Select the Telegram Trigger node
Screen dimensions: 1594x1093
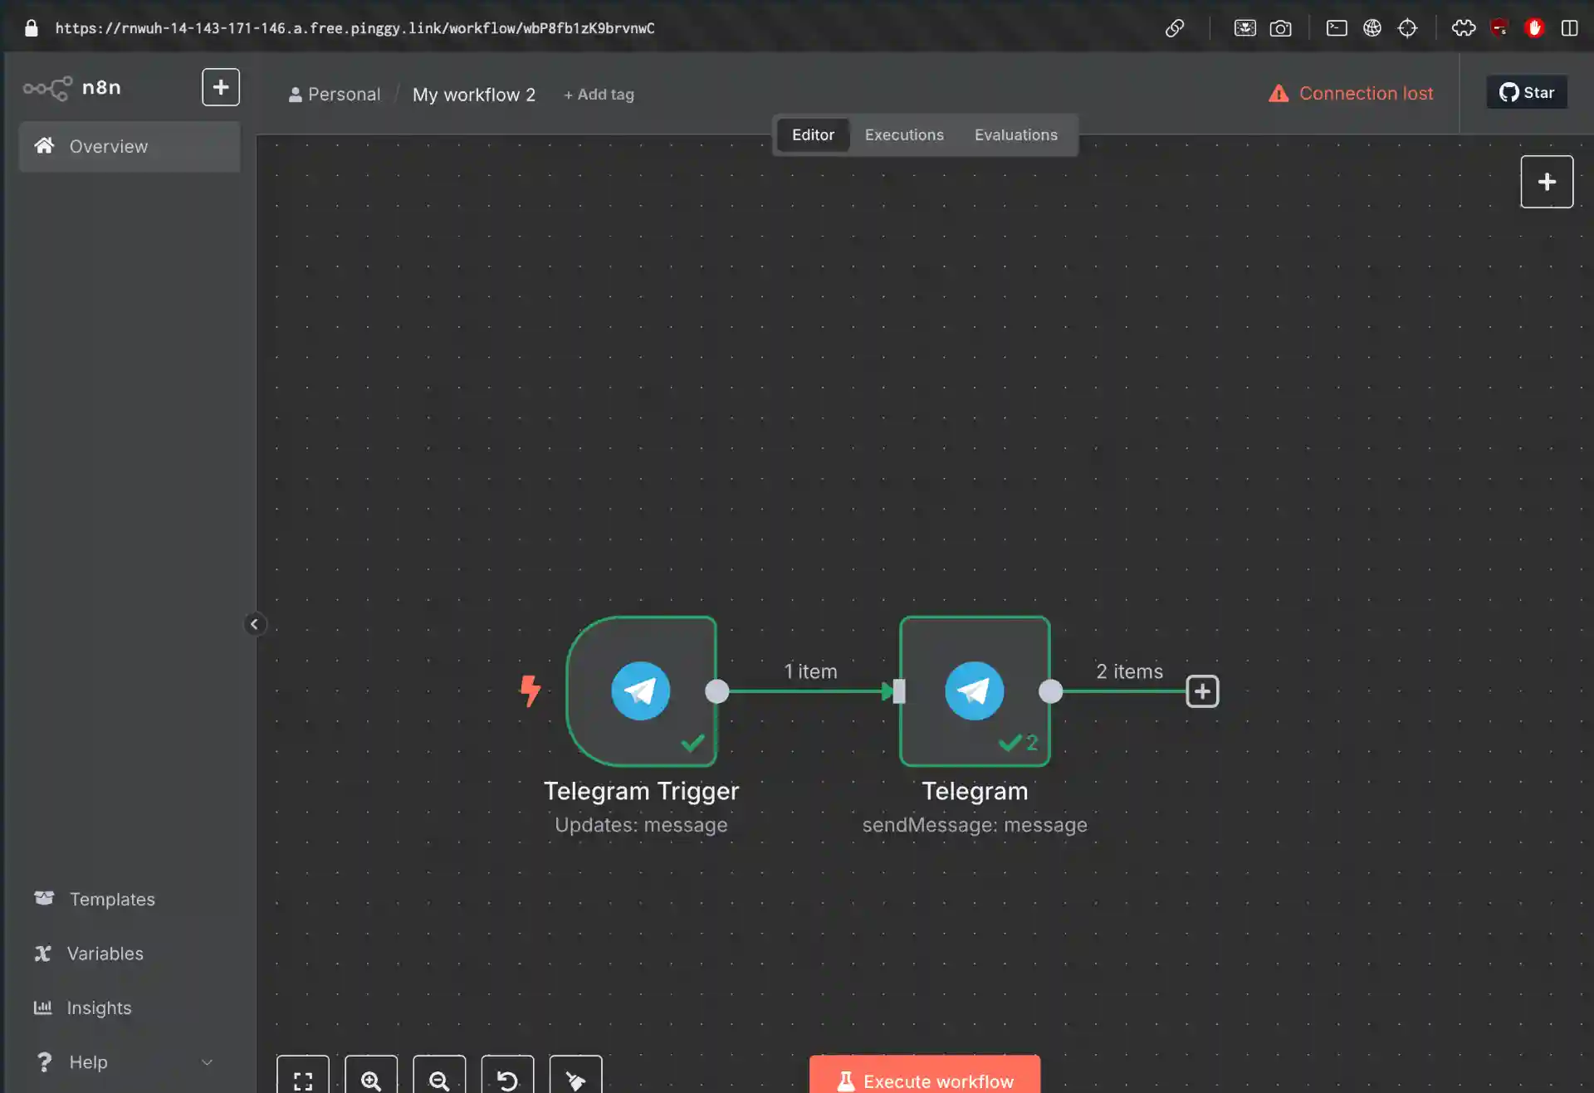[641, 691]
